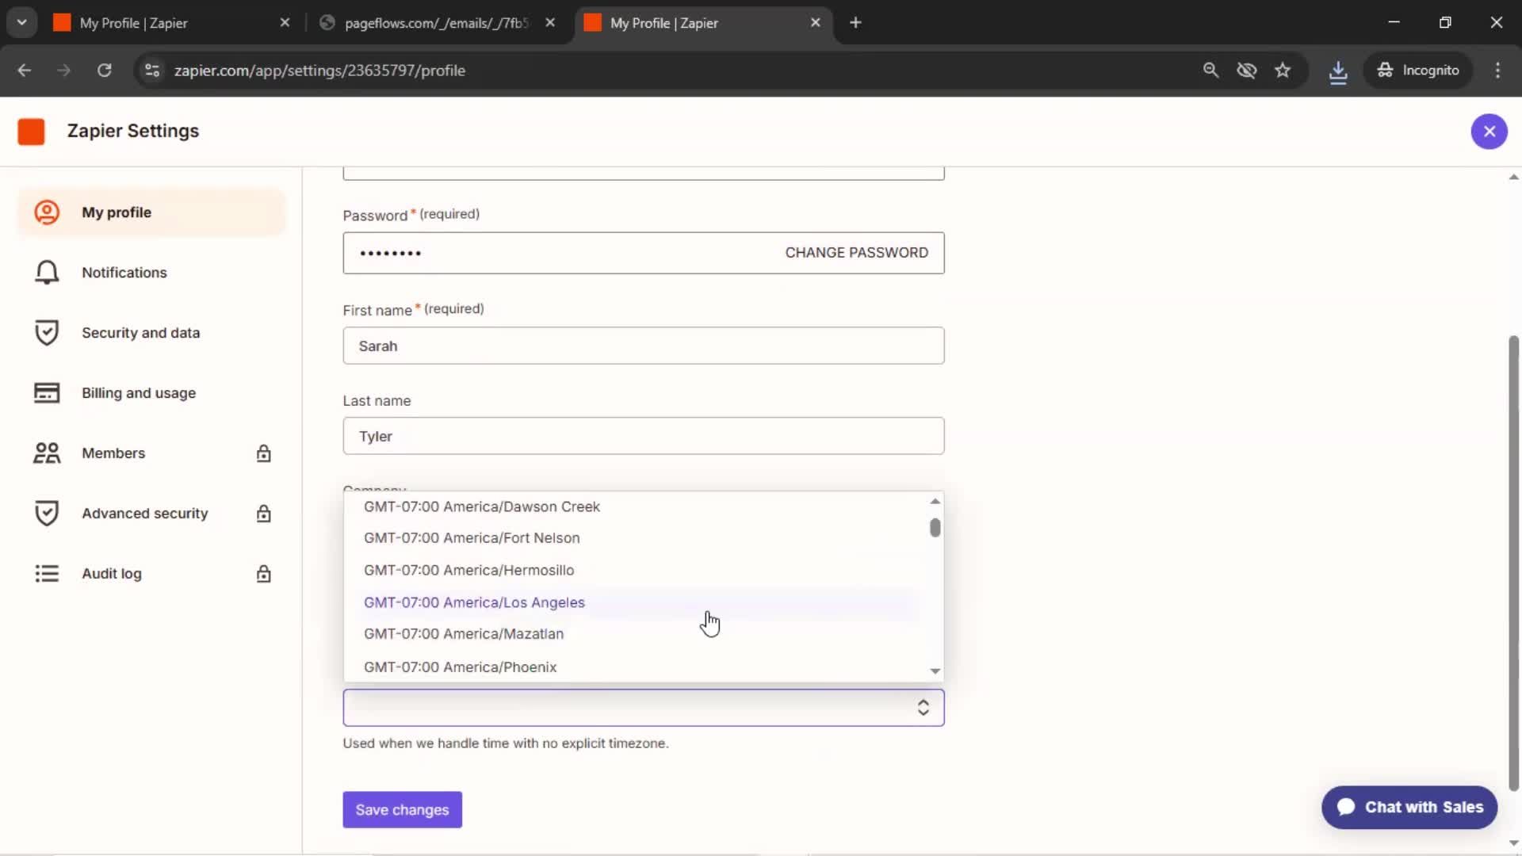Close the active My Profile Zapier tab
Screen dimensions: 1522x856
point(815,23)
